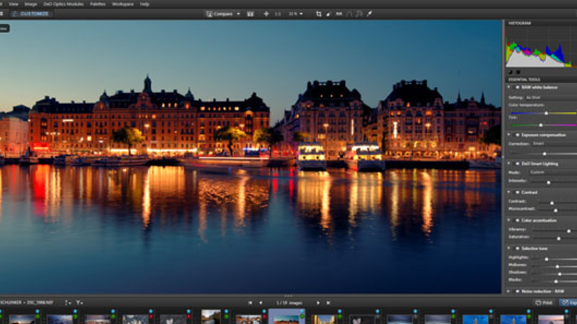577x324 pixels.
Task: Adjust the Midtones slider
Action: coord(557,267)
